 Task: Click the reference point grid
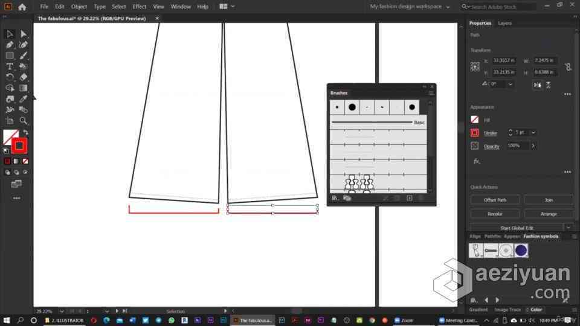tap(475, 66)
